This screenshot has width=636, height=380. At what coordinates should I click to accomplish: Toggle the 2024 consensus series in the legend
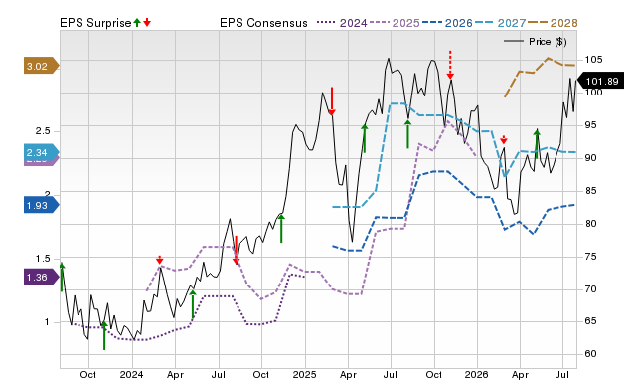click(342, 23)
